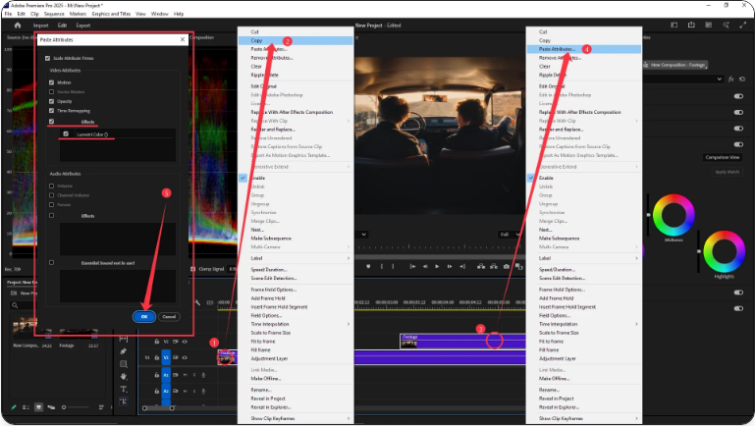The height and width of the screenshot is (426, 755).
Task: Click the Midtones color wheel
Action: (x=671, y=214)
